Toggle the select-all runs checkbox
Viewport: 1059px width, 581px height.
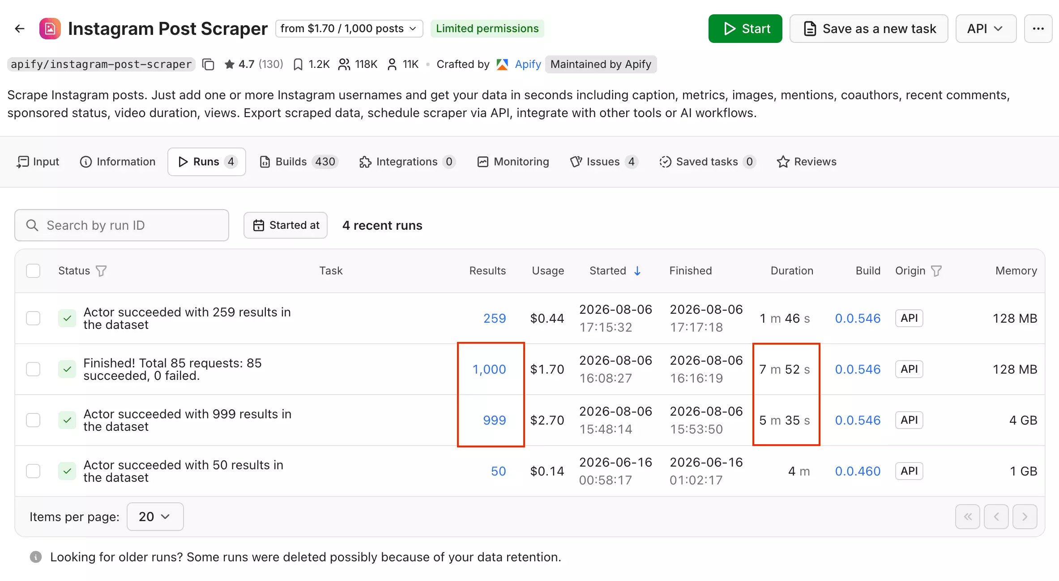pos(33,271)
